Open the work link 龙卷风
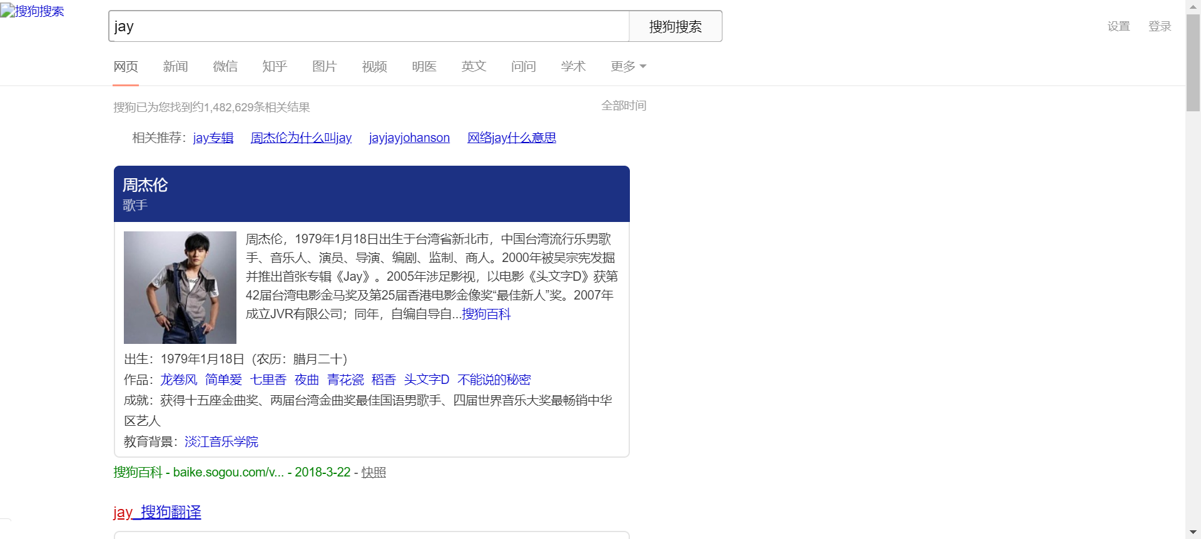Screen dimensions: 1201x539 coord(179,380)
